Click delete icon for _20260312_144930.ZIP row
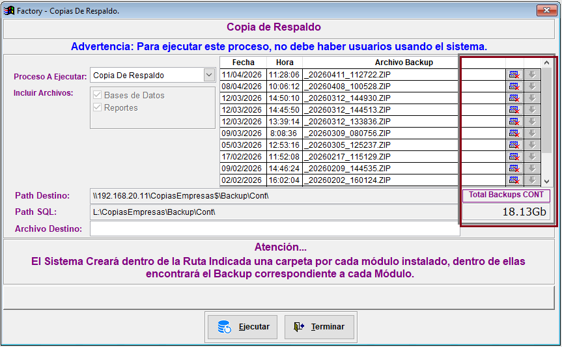Screen dimensions: 562x347 514,98
